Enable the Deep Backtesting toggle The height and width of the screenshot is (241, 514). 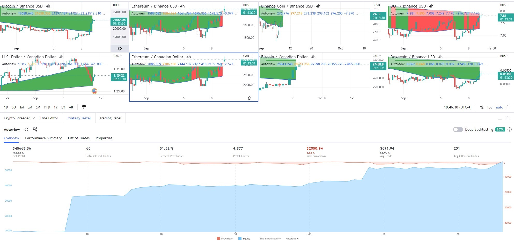click(x=458, y=129)
